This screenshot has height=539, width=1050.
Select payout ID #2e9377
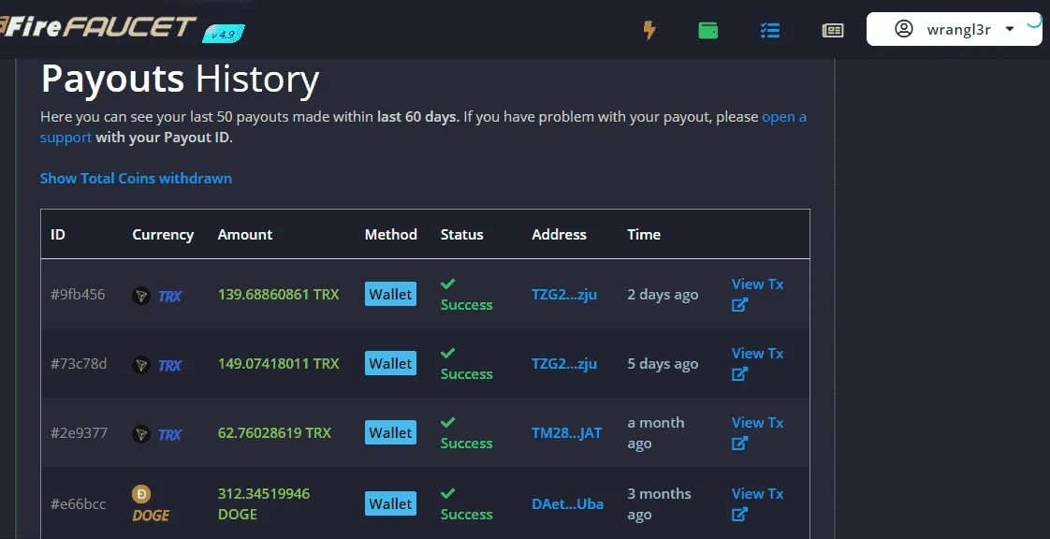pos(79,432)
